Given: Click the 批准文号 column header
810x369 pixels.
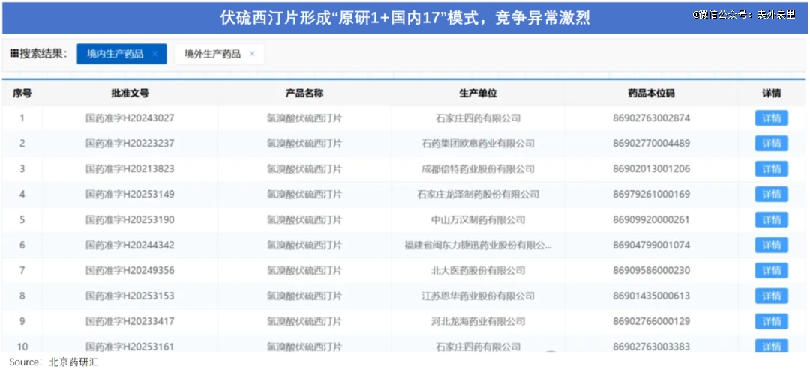Looking at the screenshot, I should (130, 94).
